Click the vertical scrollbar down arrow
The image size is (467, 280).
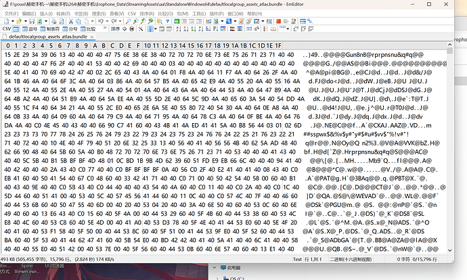coord(449,250)
